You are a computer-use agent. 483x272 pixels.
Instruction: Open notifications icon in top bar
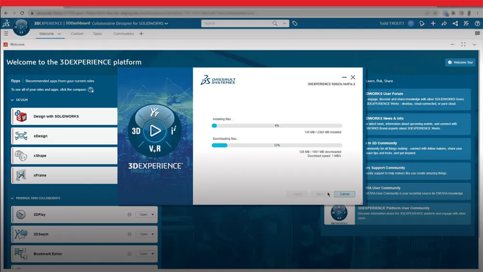click(422, 23)
